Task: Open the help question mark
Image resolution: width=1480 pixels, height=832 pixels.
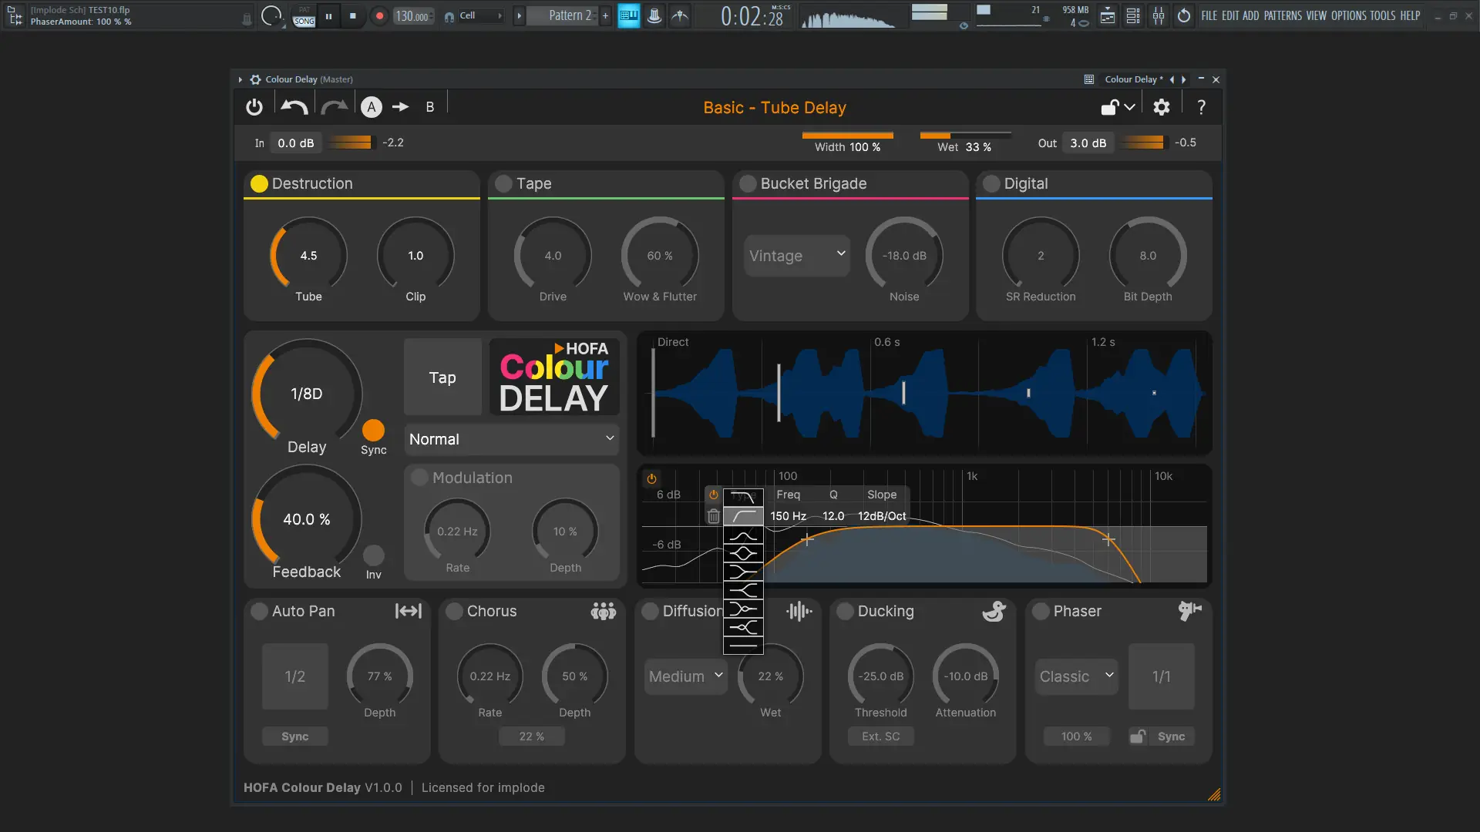Action: 1200,107
